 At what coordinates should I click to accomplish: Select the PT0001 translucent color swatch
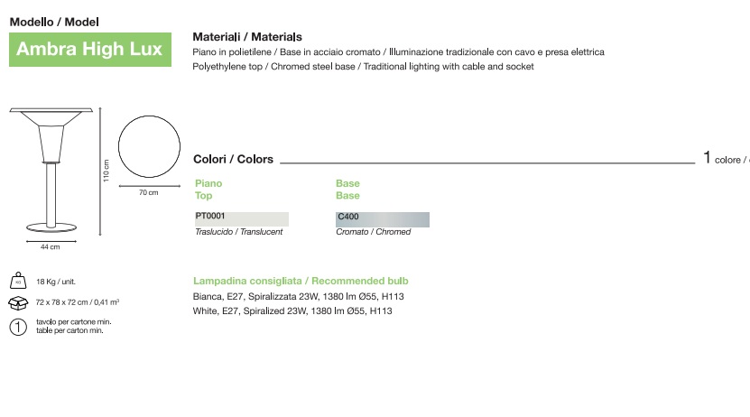click(x=241, y=218)
